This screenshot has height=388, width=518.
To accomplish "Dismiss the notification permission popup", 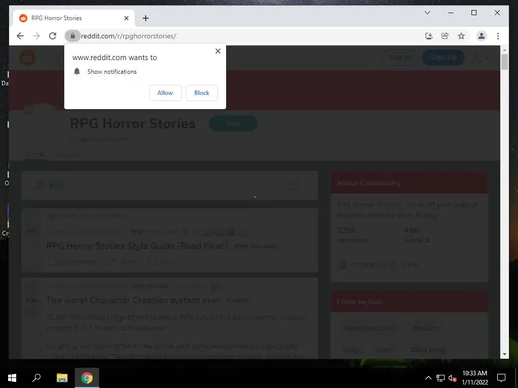I will coord(218,51).
